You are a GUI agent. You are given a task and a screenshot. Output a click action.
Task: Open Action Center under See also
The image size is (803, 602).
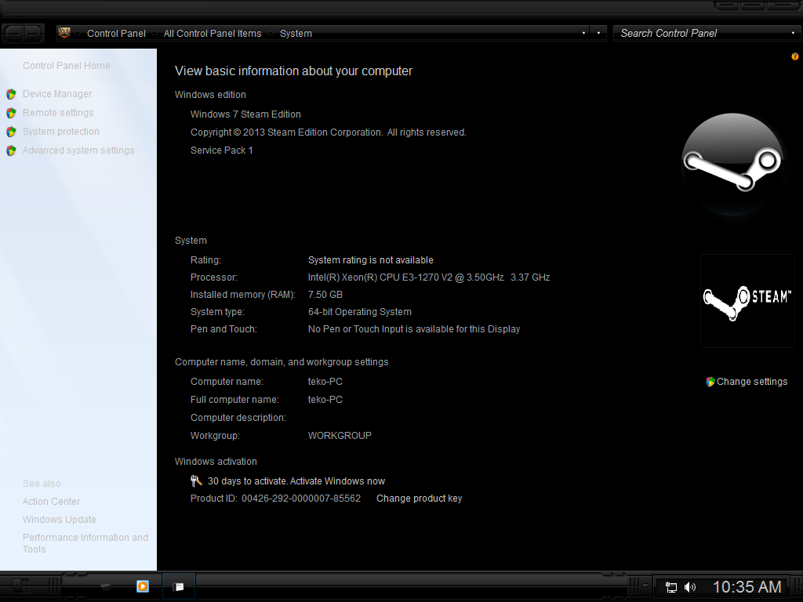51,502
